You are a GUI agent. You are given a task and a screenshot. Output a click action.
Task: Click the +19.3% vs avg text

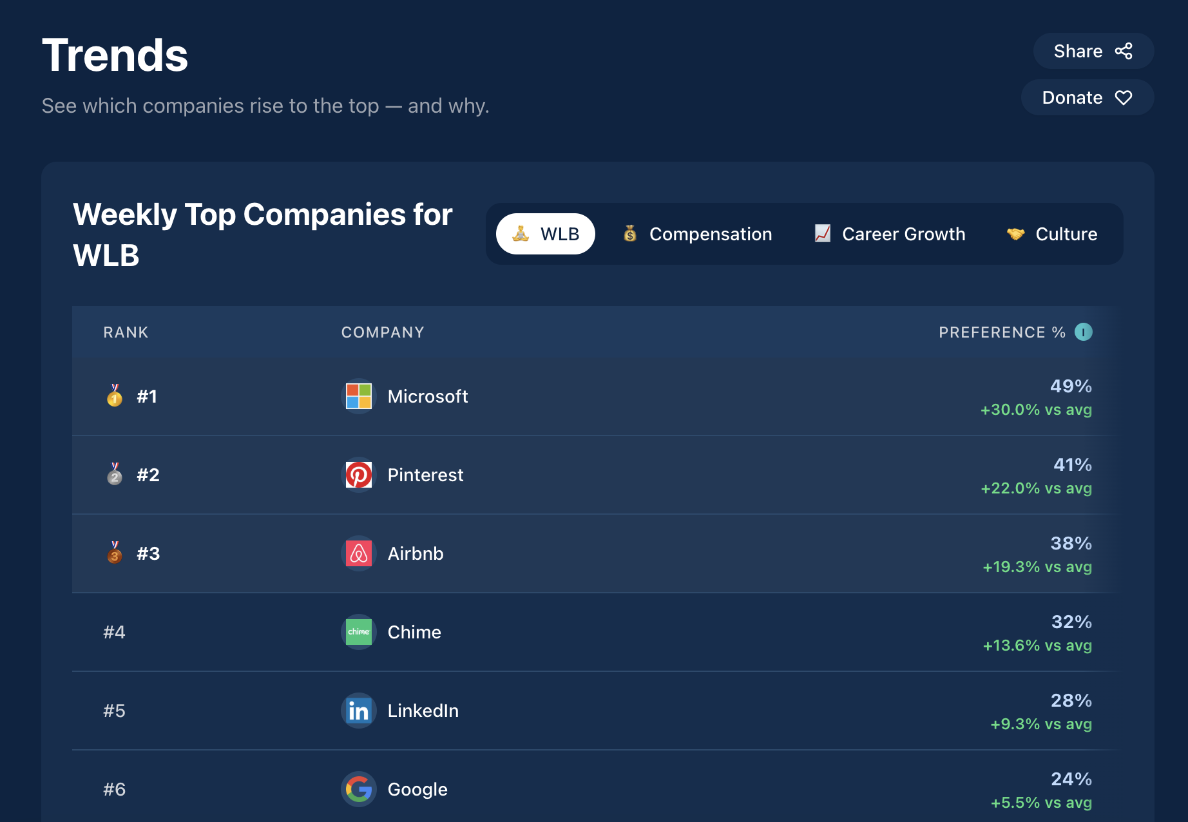[x=1037, y=567]
